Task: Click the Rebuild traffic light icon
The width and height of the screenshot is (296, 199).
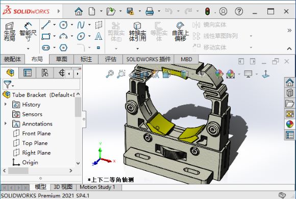Action: point(208,11)
